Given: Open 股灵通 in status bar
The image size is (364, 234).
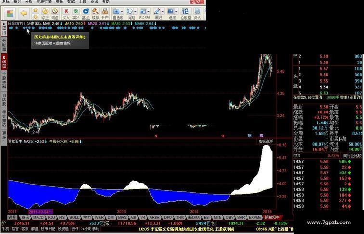Looking at the screenshot, I should coord(63,229).
